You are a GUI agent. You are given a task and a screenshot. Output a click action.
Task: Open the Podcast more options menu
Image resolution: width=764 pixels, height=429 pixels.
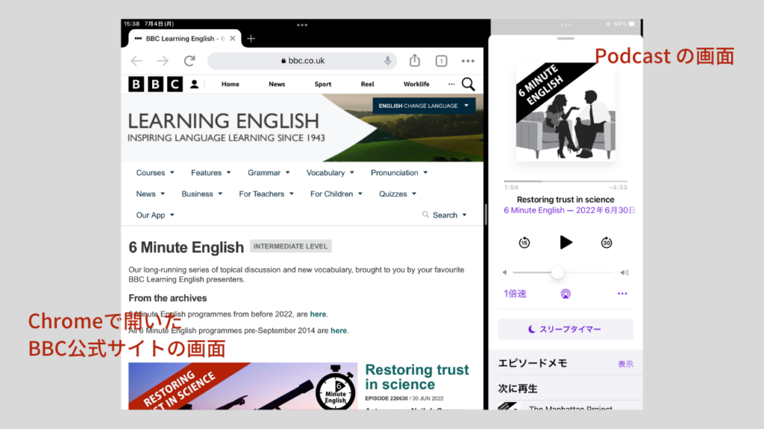(622, 293)
